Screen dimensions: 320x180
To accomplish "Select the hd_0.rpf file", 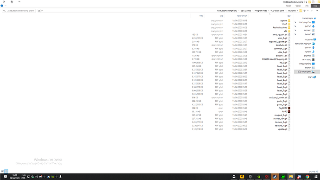I will point(285,63).
